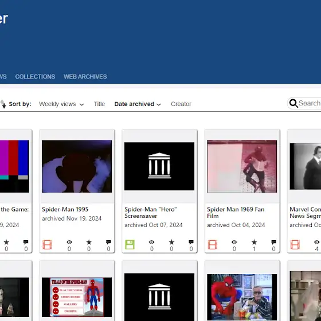Switch to the WEB ARCHIVES tab
321x321 pixels.
point(85,77)
